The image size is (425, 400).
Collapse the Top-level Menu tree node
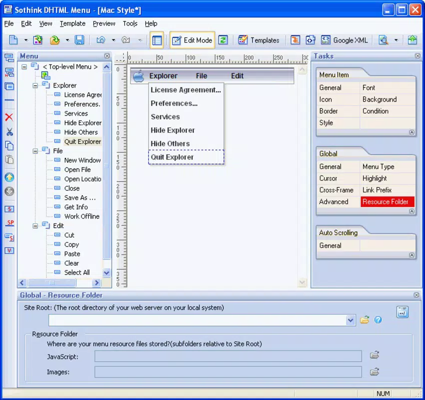[24, 67]
